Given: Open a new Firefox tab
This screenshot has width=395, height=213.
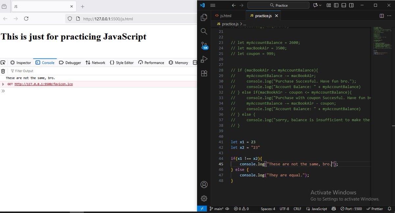Looking at the screenshot, I should (x=83, y=6).
